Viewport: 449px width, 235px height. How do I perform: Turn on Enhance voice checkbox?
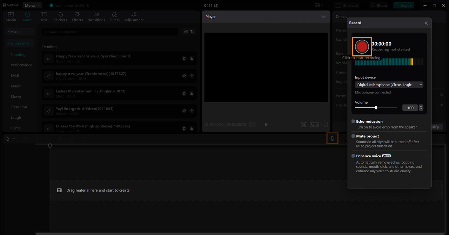pyautogui.click(x=353, y=156)
